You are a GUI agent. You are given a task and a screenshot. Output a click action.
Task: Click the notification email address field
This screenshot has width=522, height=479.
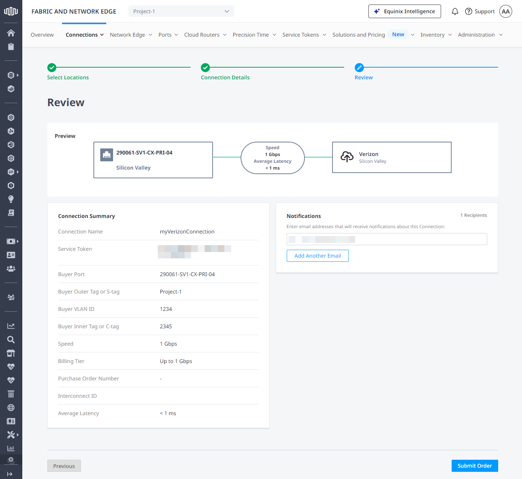(387, 239)
